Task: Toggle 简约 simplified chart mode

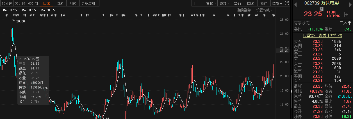Action: pyautogui.click(x=264, y=3)
